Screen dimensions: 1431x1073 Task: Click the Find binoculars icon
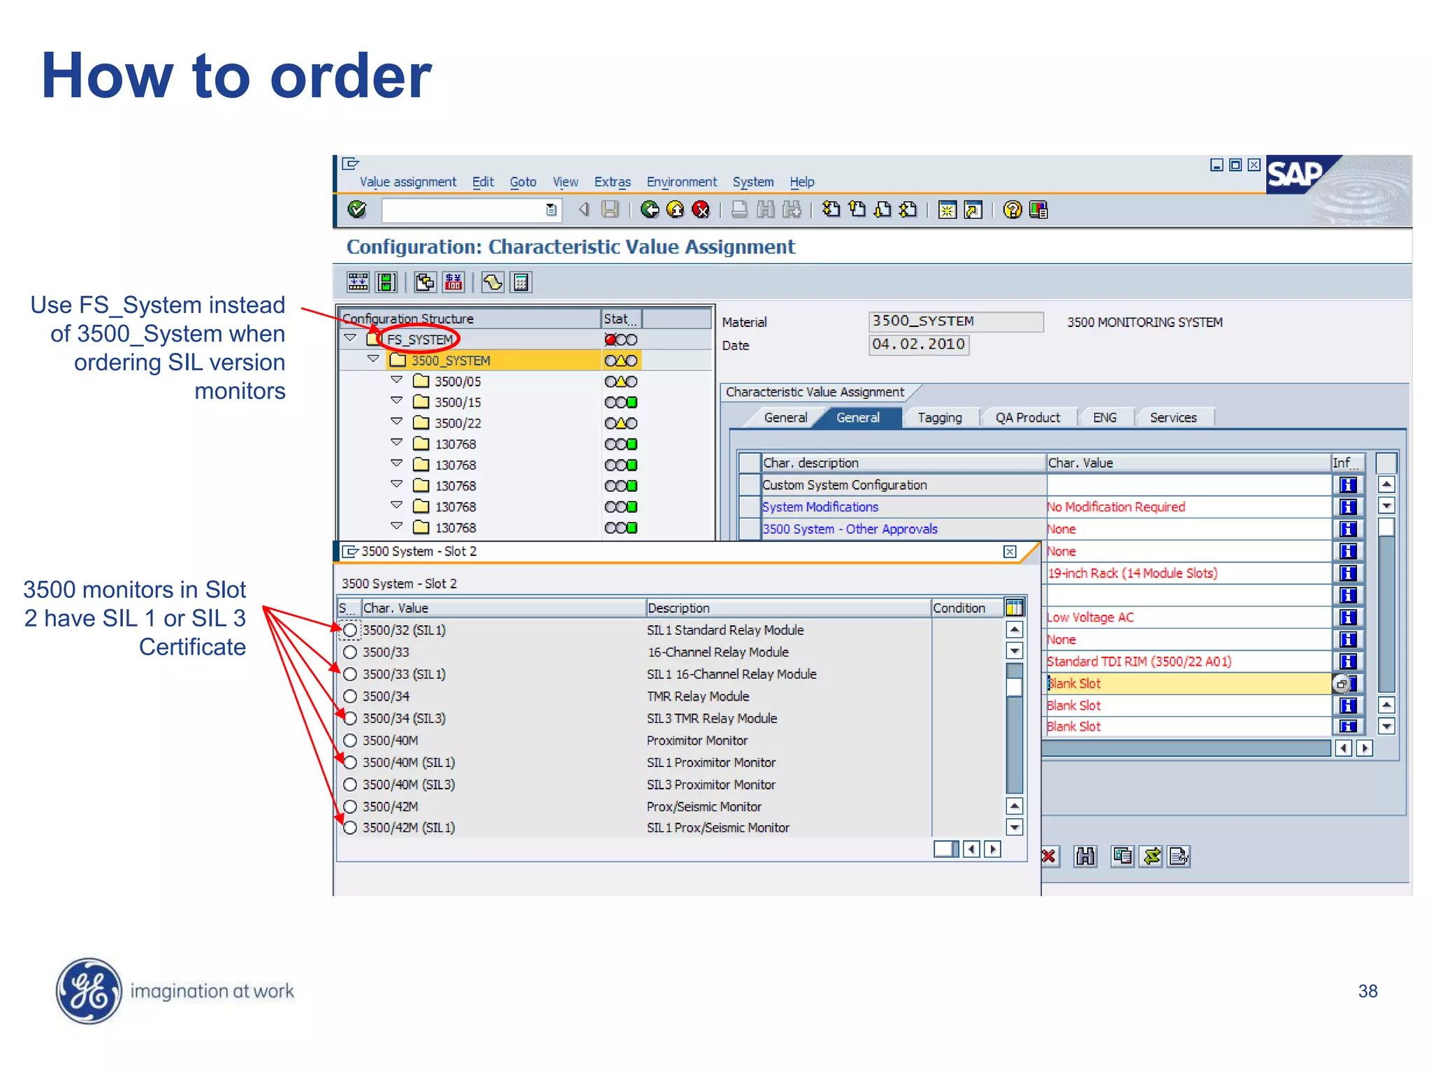pos(765,210)
